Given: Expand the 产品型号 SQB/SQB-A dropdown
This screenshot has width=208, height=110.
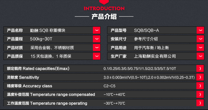Looking at the screenshot, I should click(x=200, y=30).
